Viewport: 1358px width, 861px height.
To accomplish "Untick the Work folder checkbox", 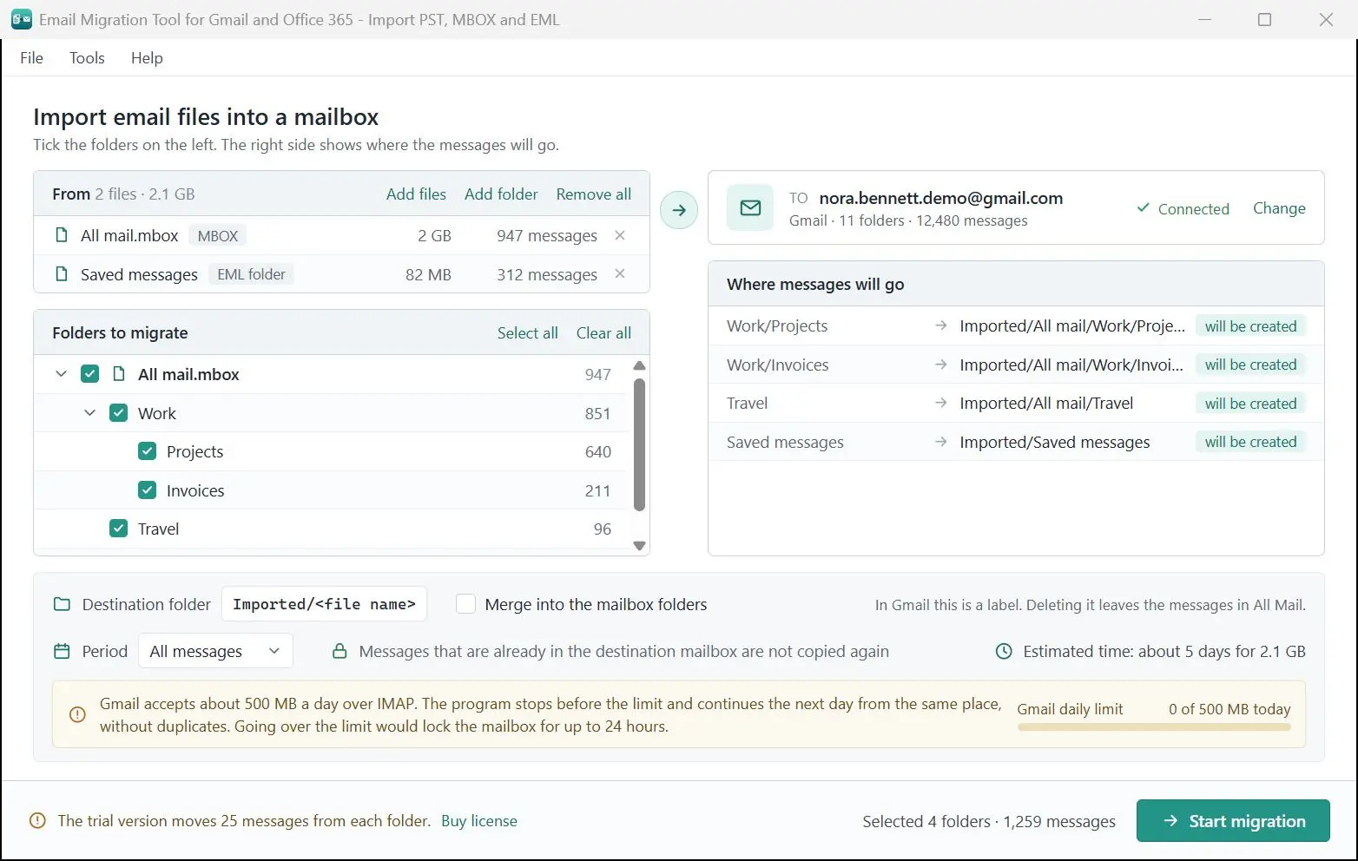I will [118, 413].
